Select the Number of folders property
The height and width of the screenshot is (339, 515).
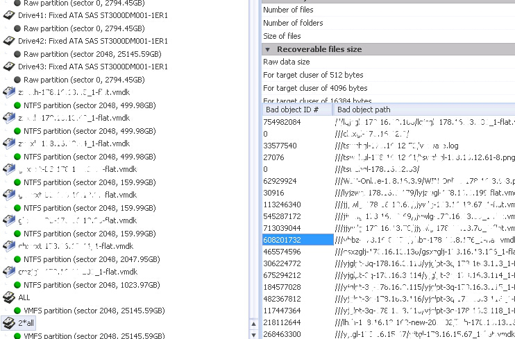[x=293, y=23]
